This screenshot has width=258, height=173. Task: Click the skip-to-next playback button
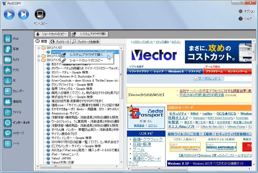(x=23, y=14)
